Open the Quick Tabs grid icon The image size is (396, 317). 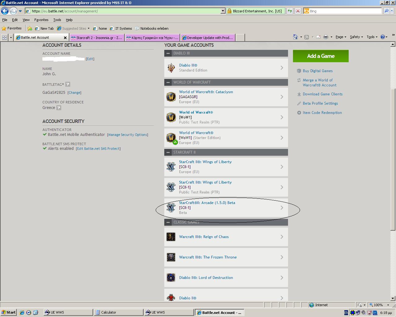point(4,37)
